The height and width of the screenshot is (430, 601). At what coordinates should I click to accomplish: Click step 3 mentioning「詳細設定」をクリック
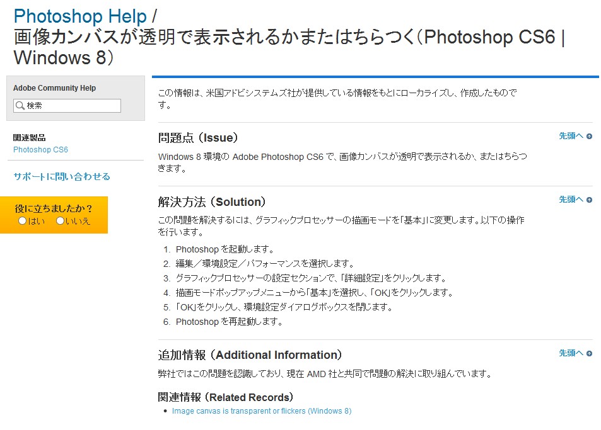click(311, 278)
